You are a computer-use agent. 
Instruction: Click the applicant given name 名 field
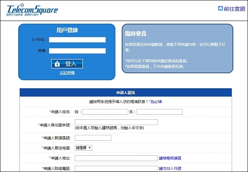point(159,112)
